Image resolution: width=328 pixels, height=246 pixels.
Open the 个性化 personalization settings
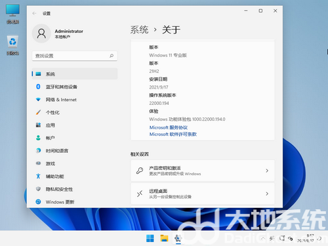coord(75,112)
